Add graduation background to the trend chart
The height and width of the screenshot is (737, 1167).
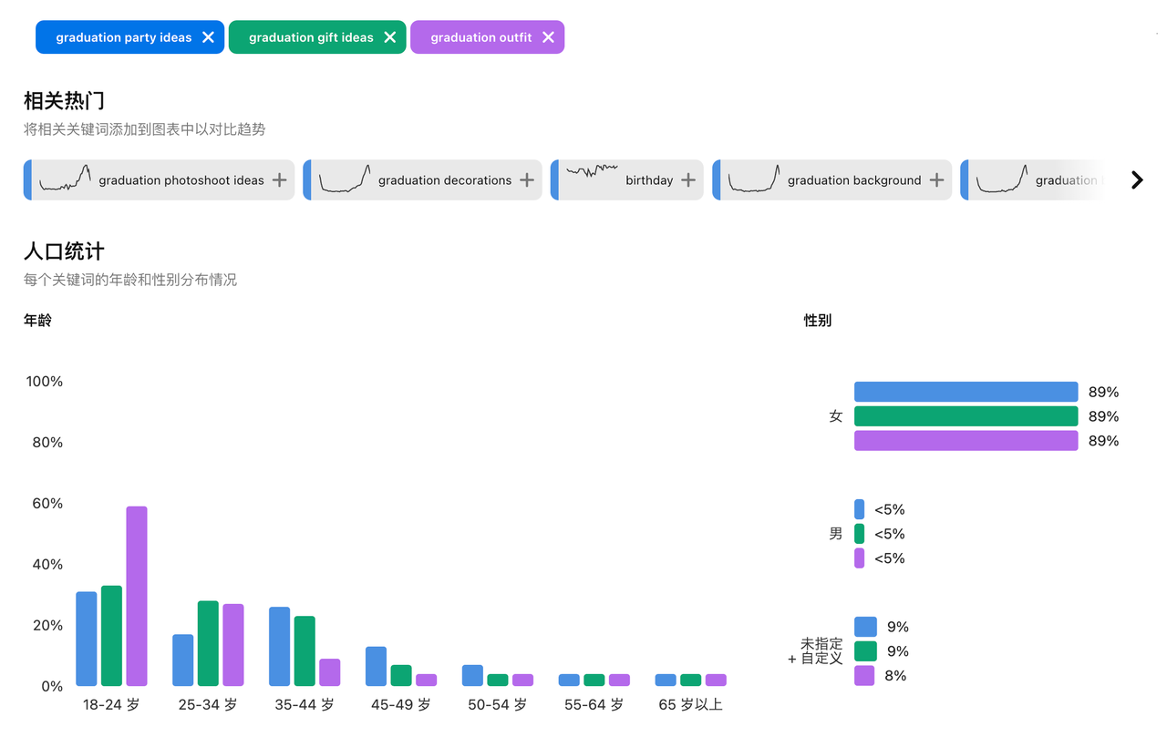coord(935,179)
